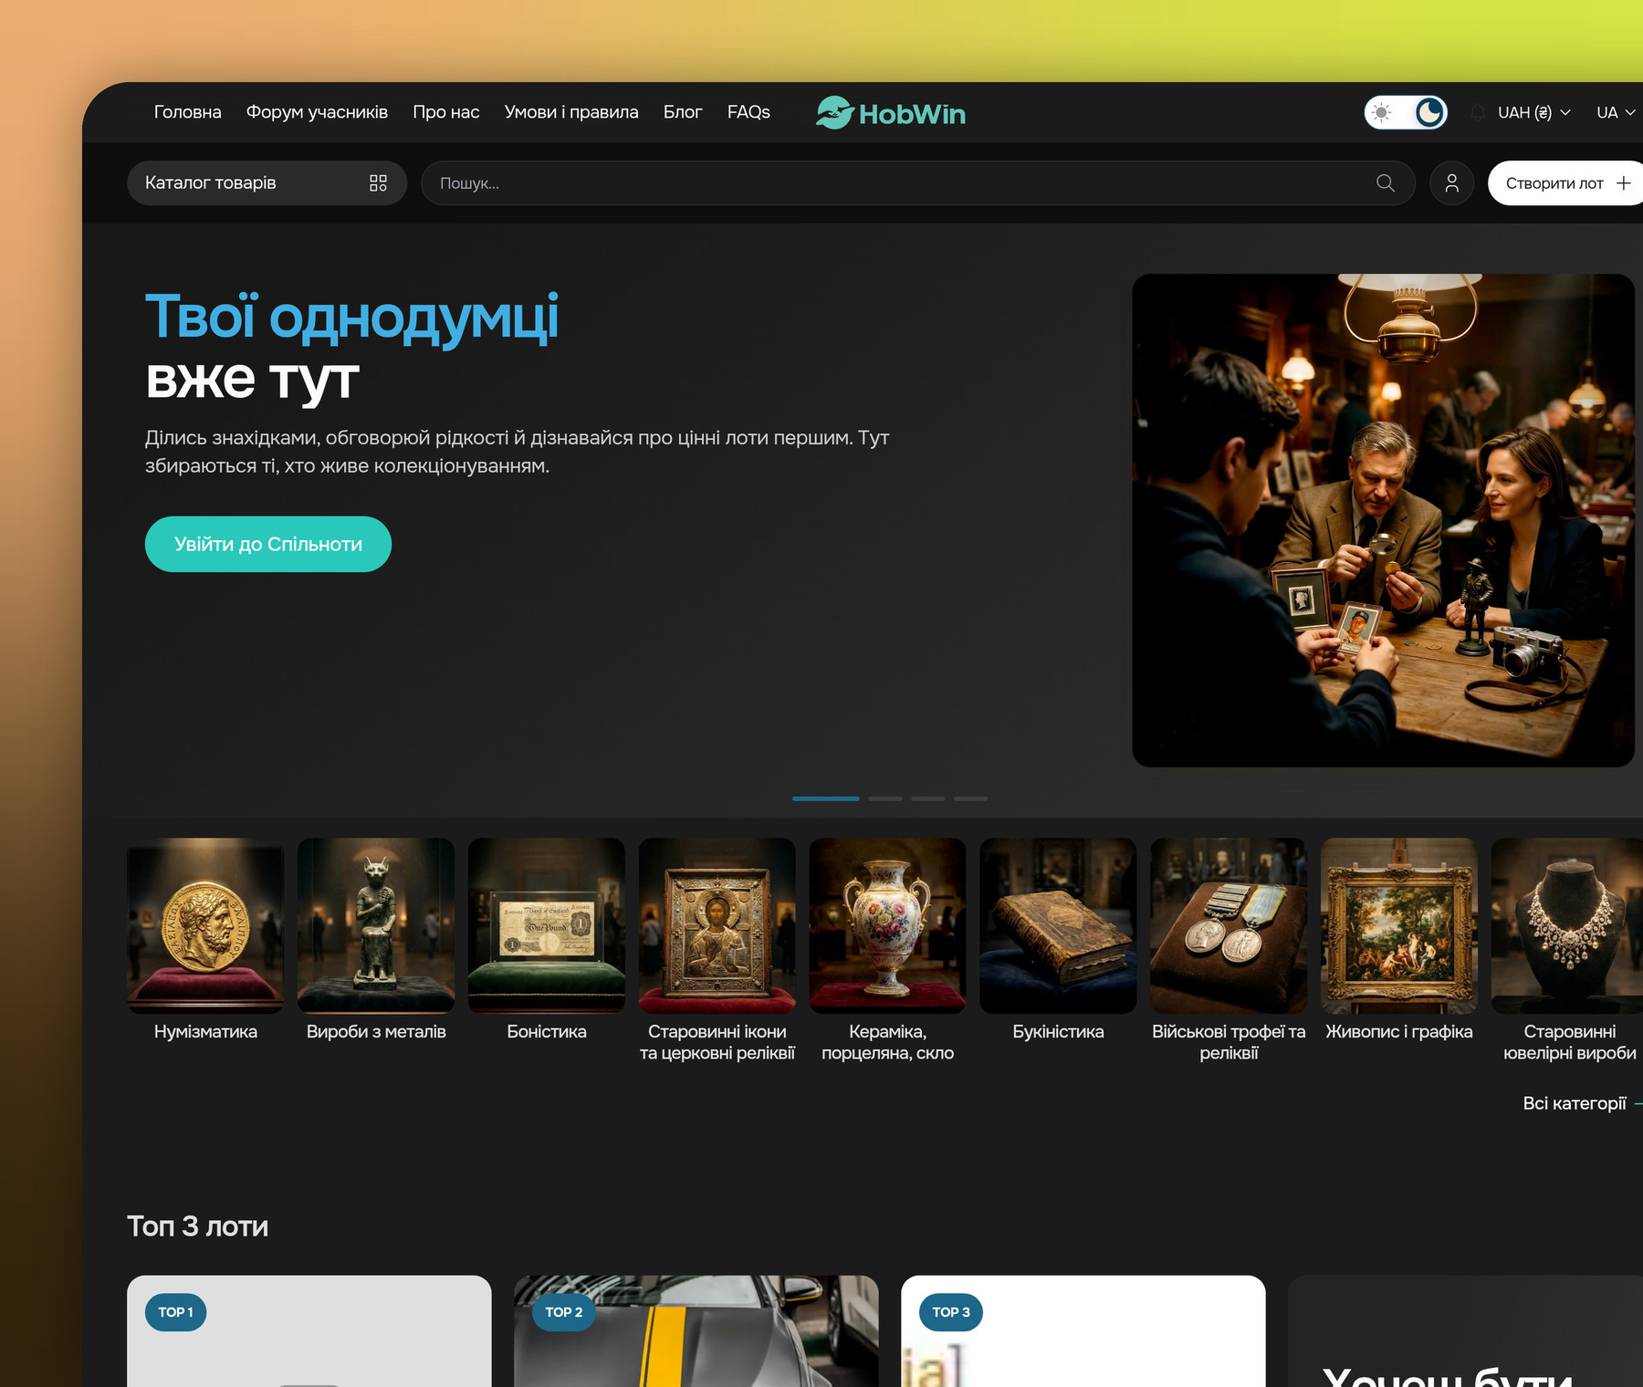
Task: Open the Боністика category thumbnail
Action: click(x=547, y=925)
